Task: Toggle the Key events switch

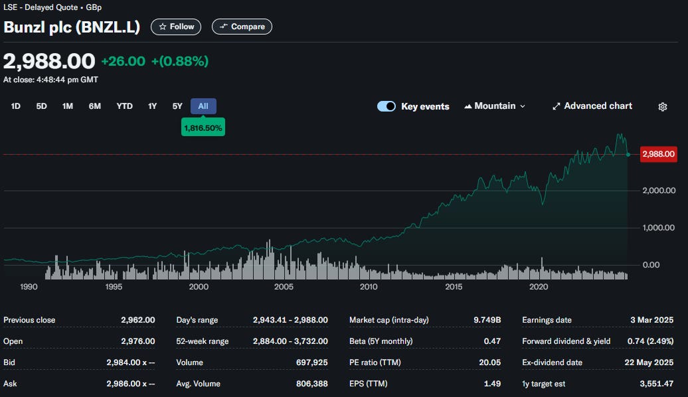Action: click(386, 106)
